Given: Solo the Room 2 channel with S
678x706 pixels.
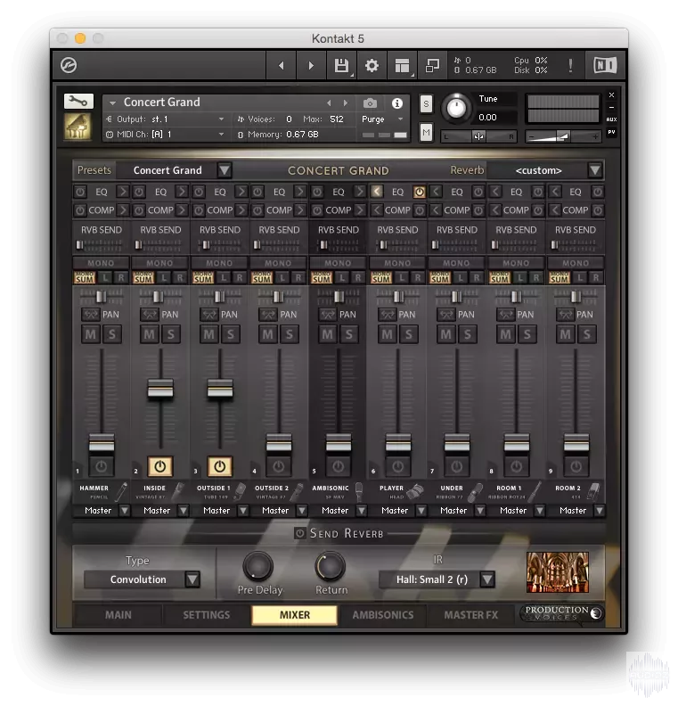Looking at the screenshot, I should tap(587, 334).
